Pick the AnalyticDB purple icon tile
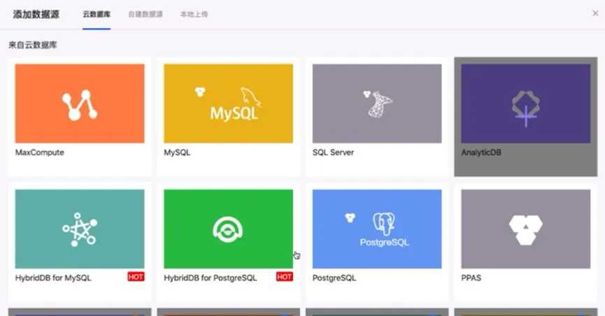The image size is (605, 316). point(525,103)
